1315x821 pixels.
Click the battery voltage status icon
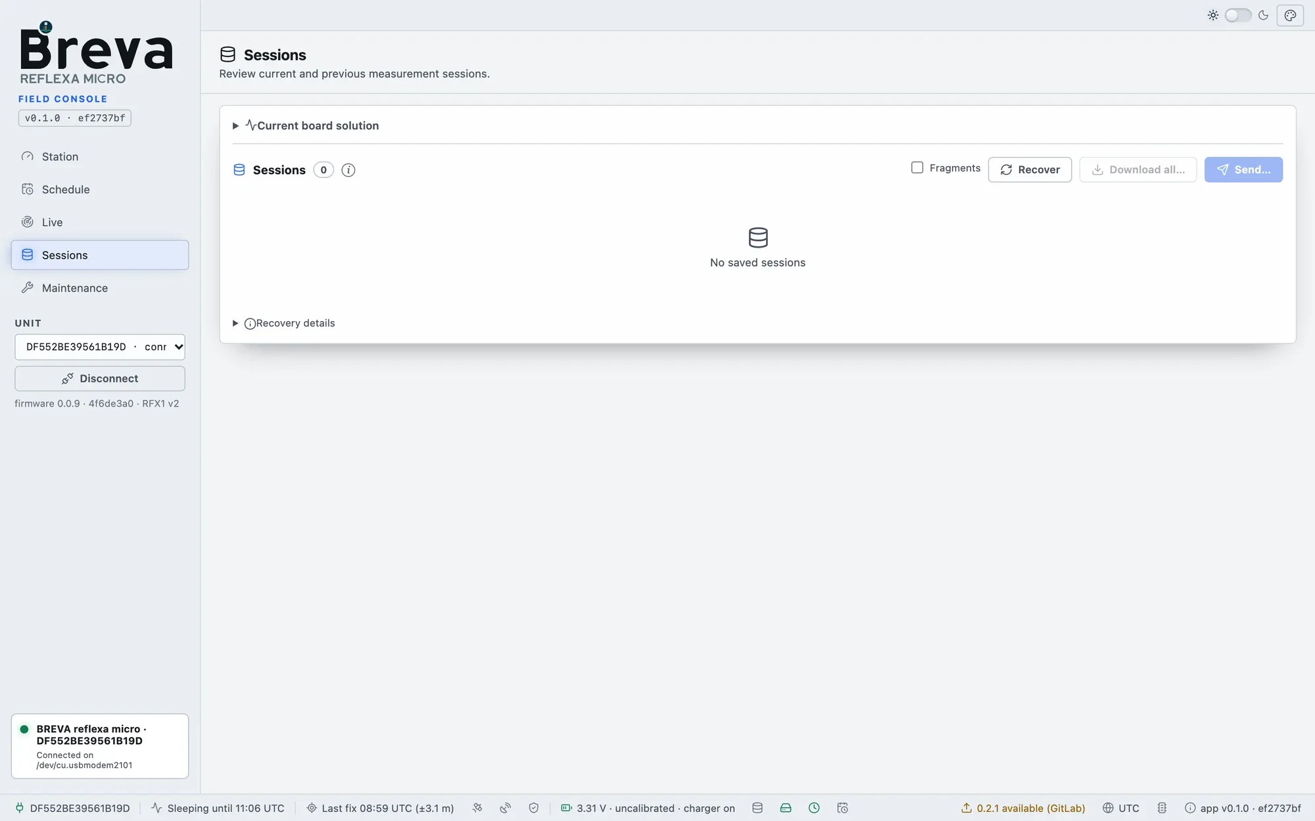click(x=566, y=808)
